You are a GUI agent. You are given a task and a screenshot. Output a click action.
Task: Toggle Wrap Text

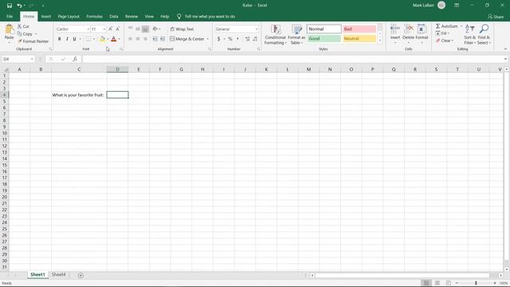(182, 29)
